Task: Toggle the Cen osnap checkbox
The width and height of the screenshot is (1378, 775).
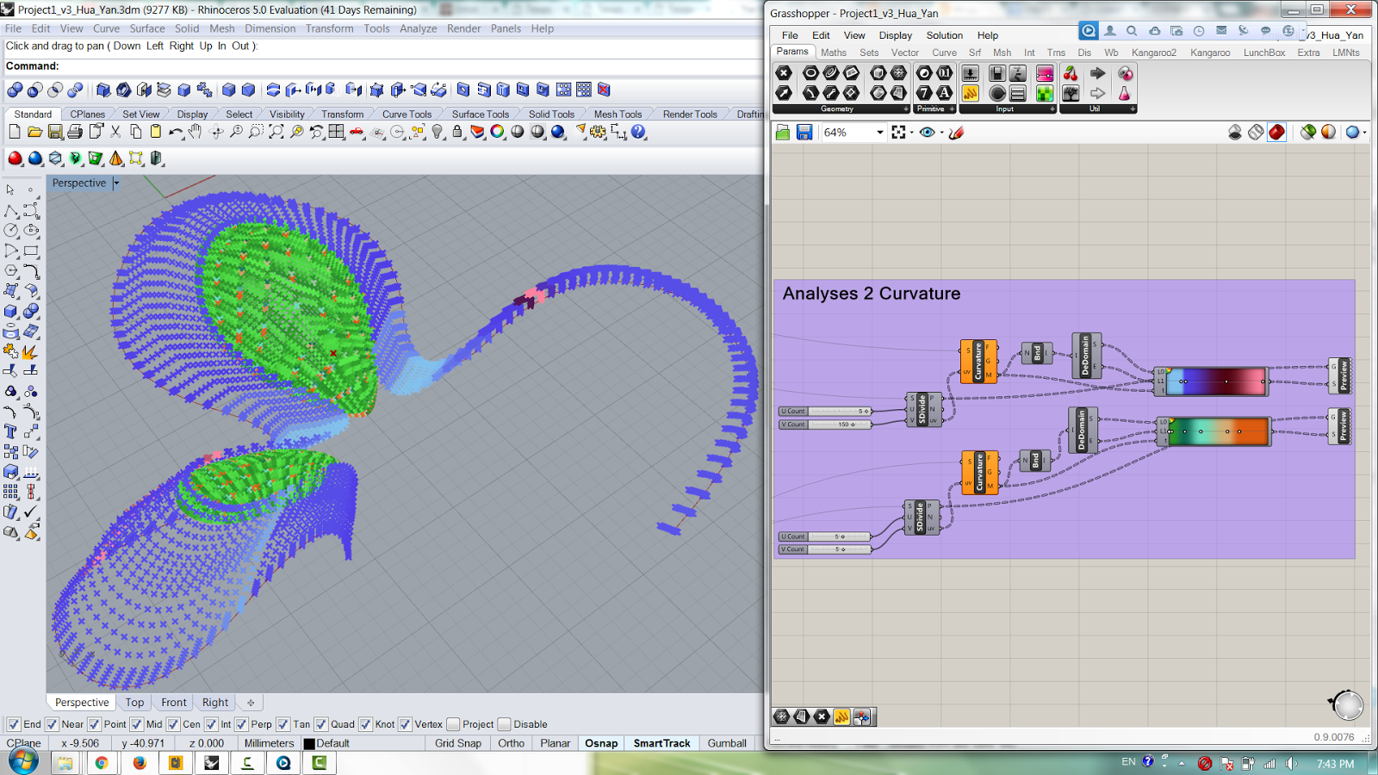Action: 174,724
